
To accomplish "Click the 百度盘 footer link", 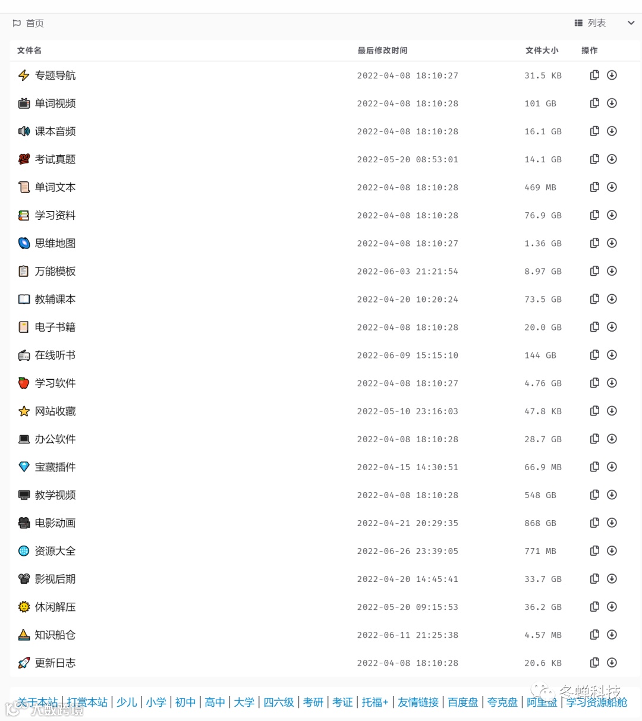I will pos(462,703).
